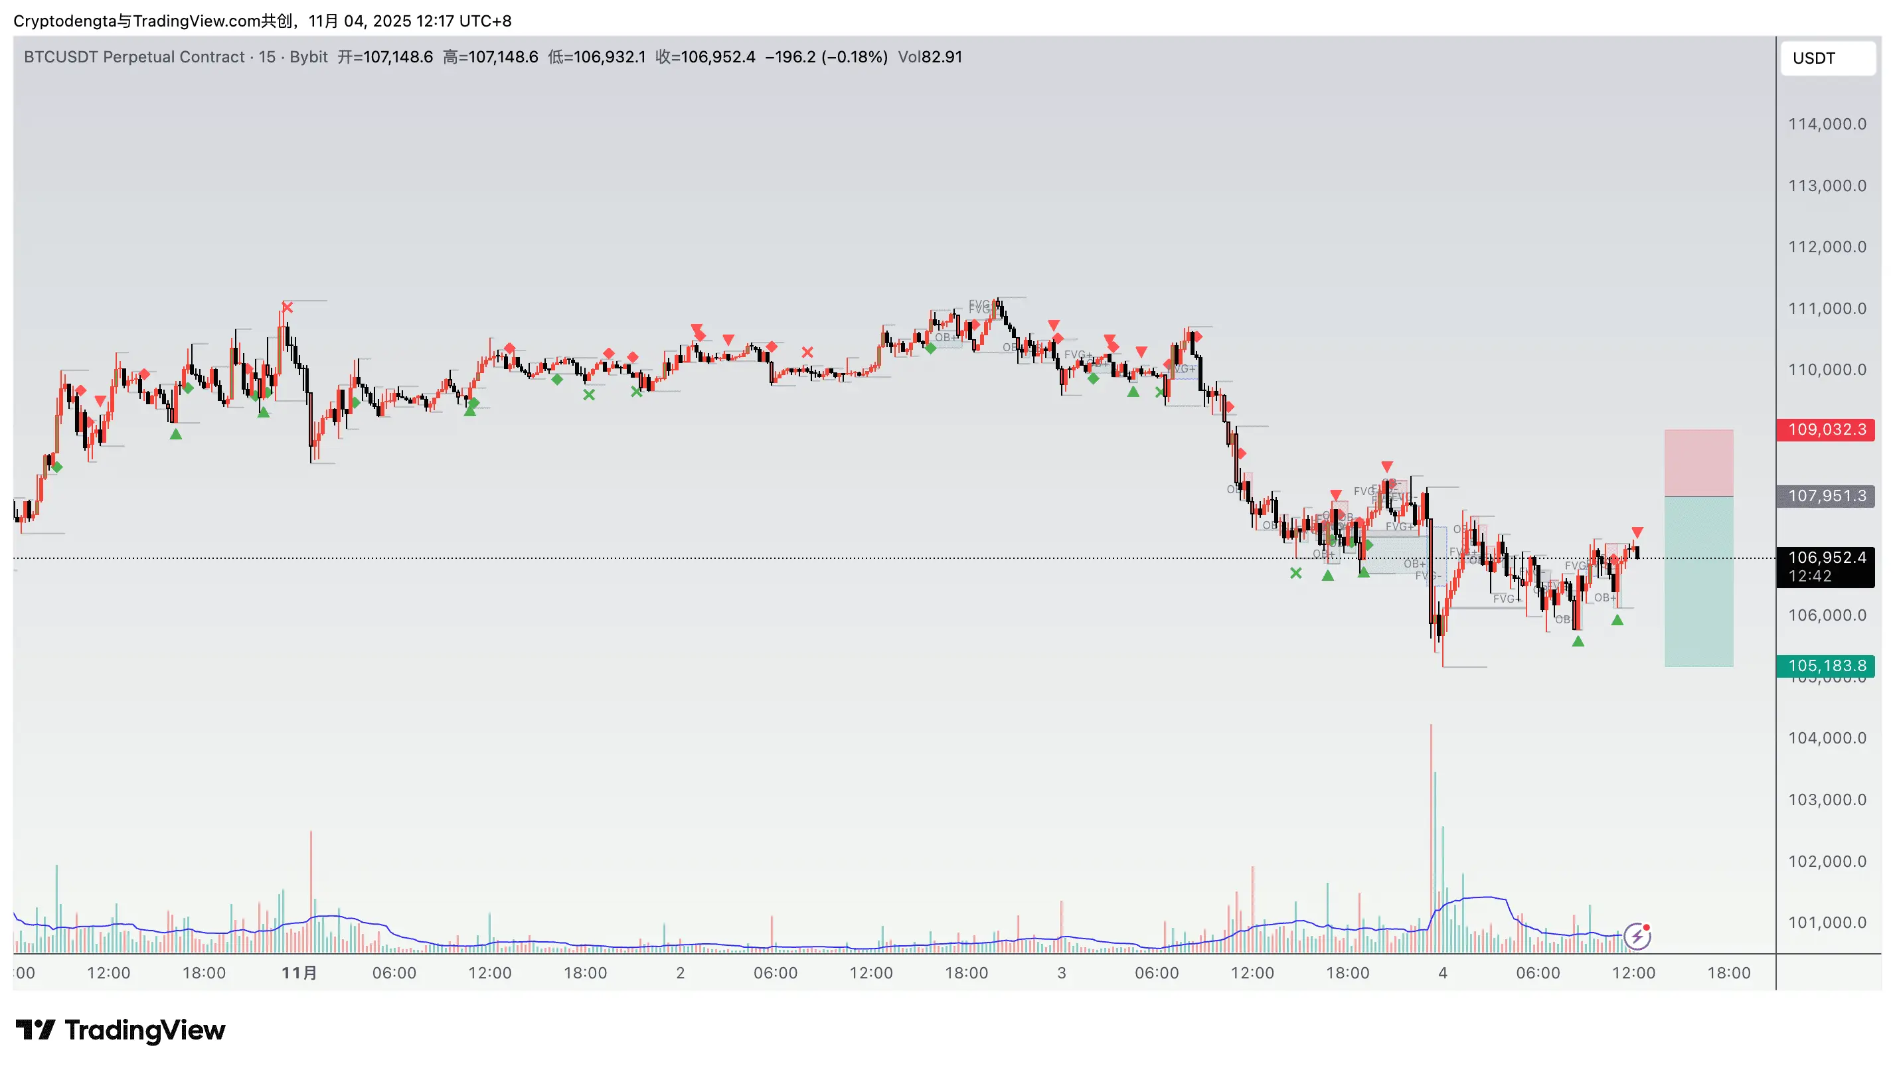Click the Cryptodengta与TradingView.com publisher text
The height and width of the screenshot is (1070, 1895).
[x=152, y=21]
